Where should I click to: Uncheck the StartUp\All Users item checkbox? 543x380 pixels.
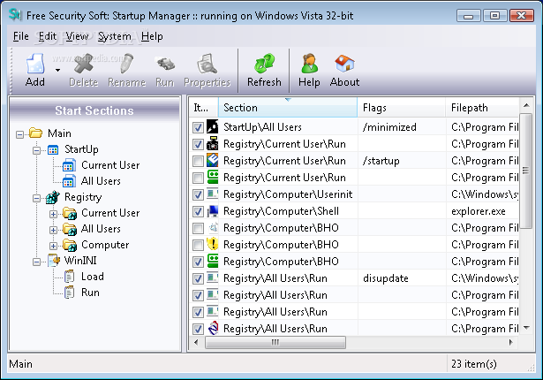pos(198,127)
